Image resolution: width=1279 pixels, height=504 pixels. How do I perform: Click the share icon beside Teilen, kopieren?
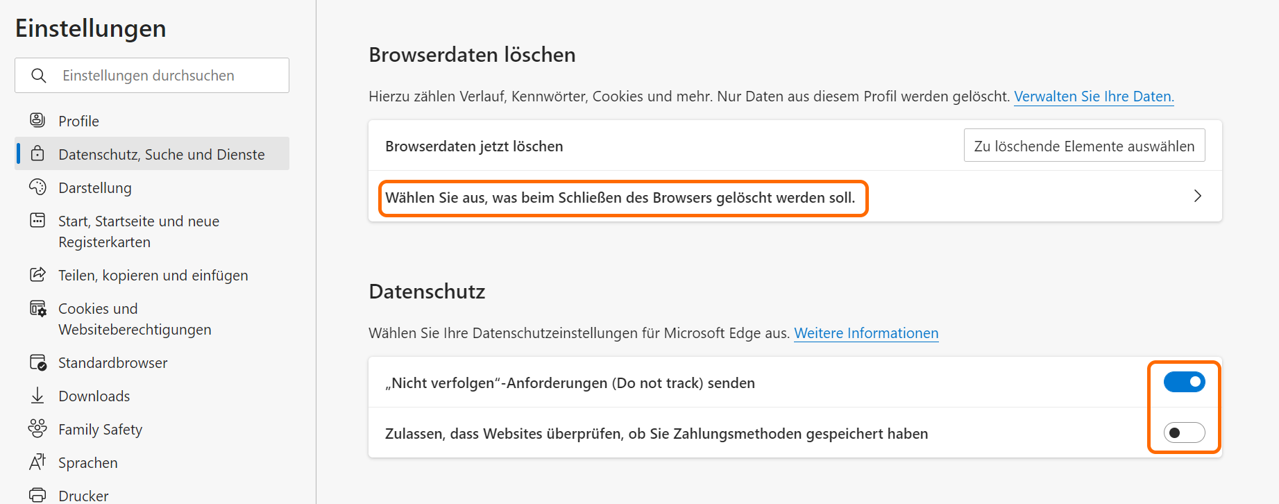tap(37, 275)
